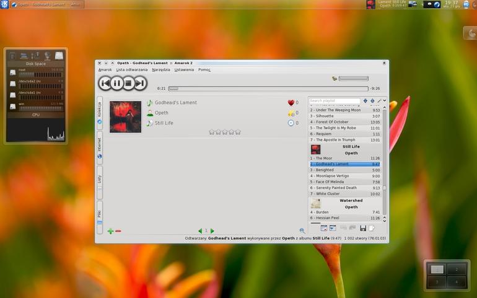Skip to previous track in Amarok

click(x=105, y=83)
